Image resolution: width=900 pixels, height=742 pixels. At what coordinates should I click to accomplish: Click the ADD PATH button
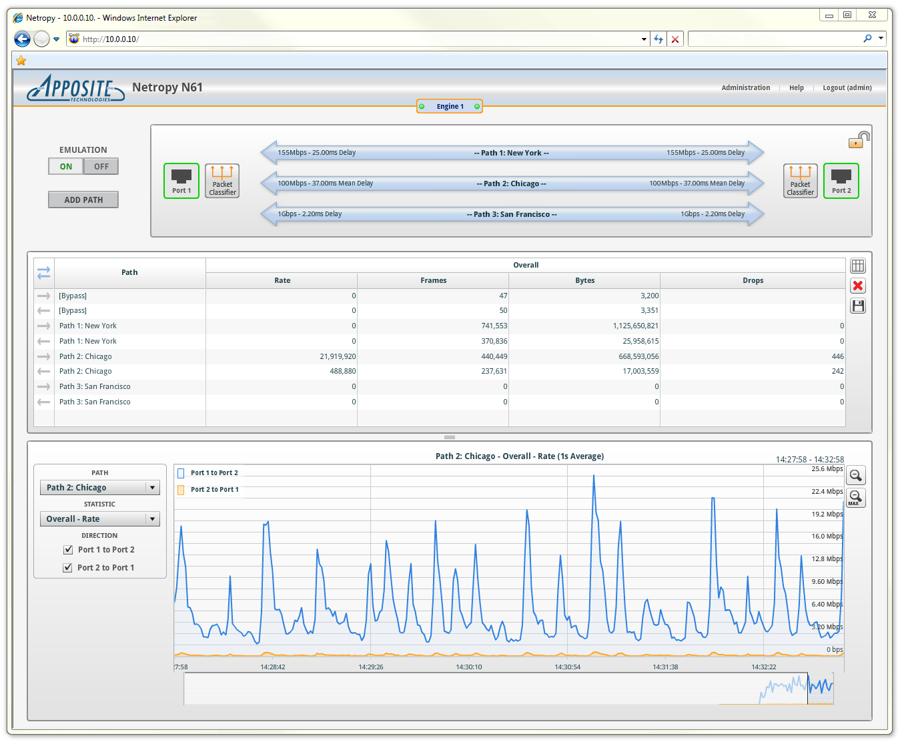tap(83, 200)
